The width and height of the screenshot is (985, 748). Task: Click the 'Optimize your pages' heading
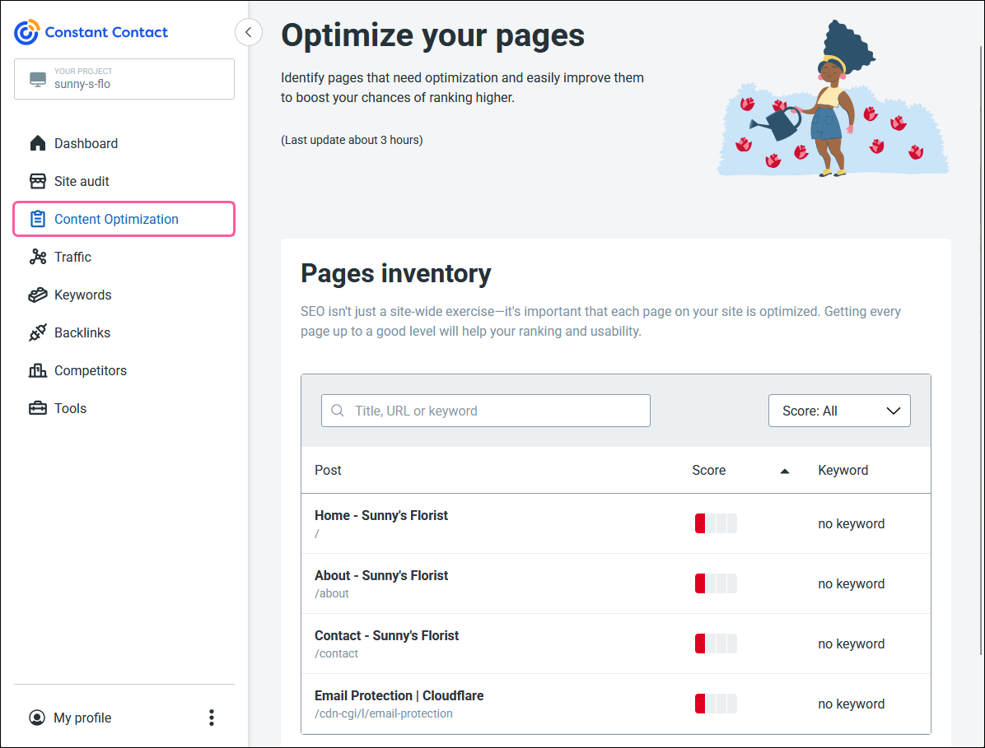click(433, 35)
